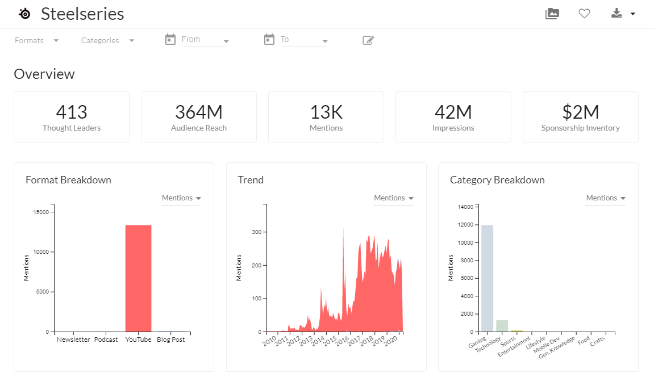Click the YouTube axis label

(139, 340)
